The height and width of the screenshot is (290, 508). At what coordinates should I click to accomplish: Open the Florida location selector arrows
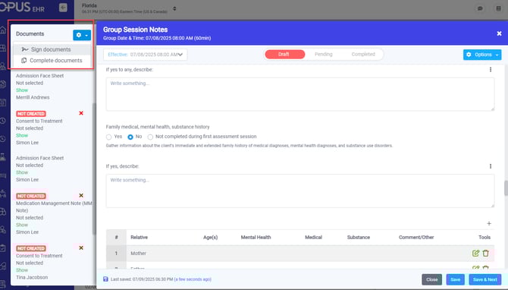coord(174,8)
